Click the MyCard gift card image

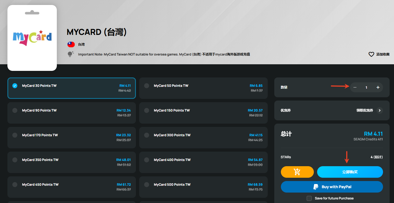click(x=32, y=38)
